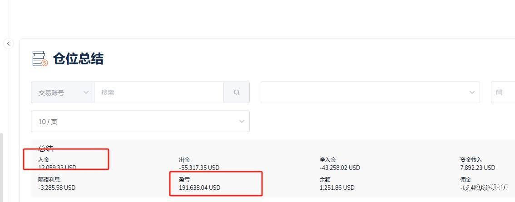The image size is (515, 202).
Task: Select the 盈亏 191,638.04 USD figure
Action: click(x=199, y=188)
